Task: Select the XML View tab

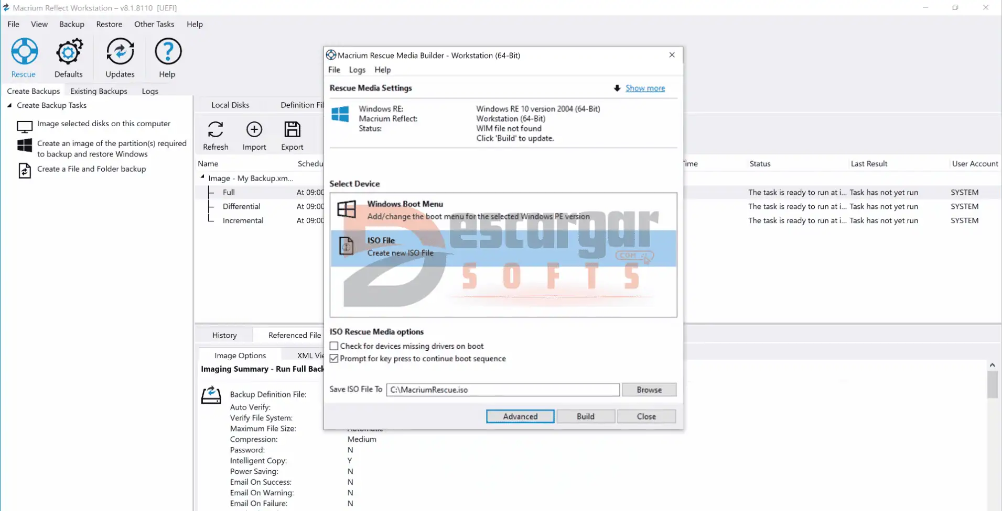Action: tap(310, 356)
